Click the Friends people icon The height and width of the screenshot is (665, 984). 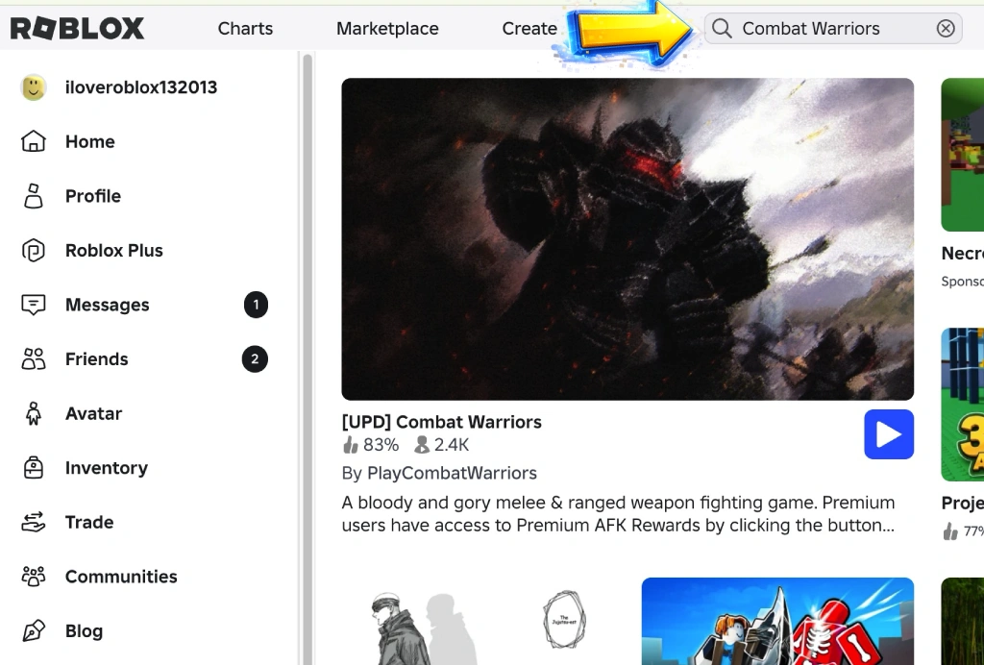[34, 358]
